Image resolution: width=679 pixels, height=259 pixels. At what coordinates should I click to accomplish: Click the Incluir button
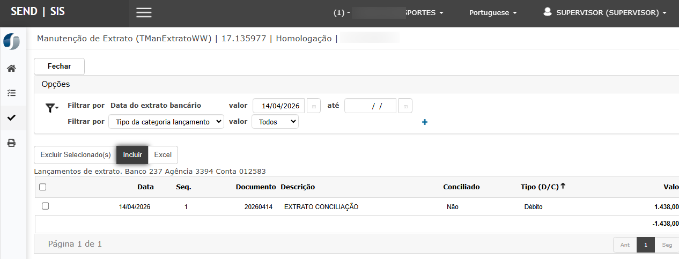coord(132,154)
